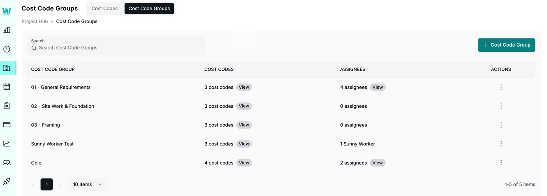Click 'Cole' row name
This screenshot has height=196, width=547.
coord(36,163)
